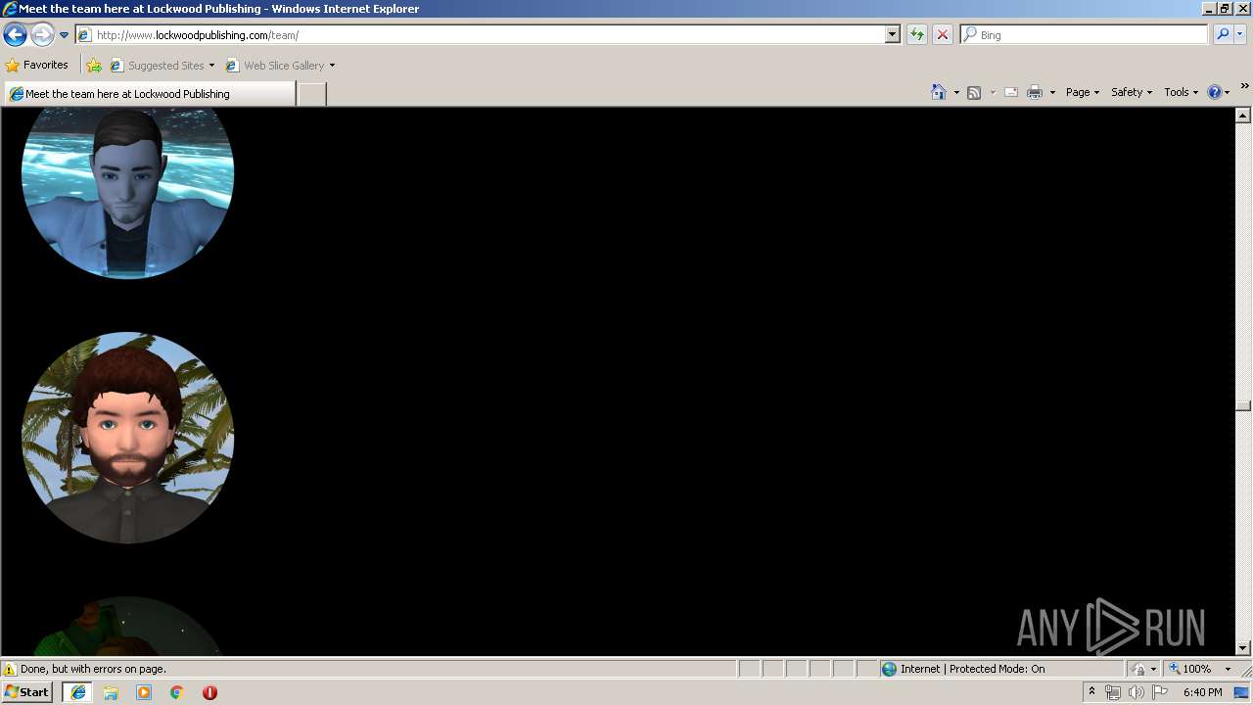Click the Stop loading icon

(943, 35)
